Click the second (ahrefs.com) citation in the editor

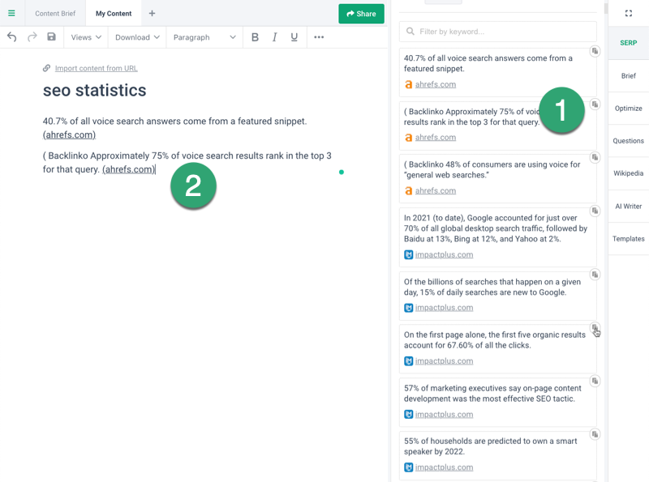[x=128, y=169]
